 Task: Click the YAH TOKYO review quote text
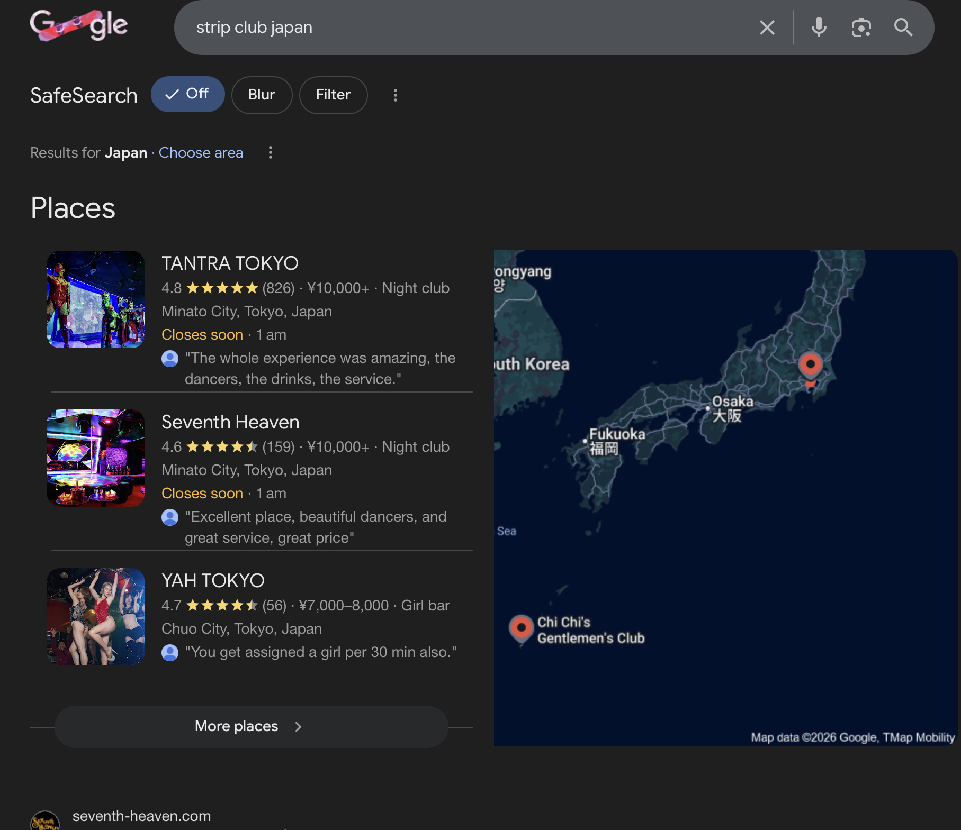click(x=321, y=652)
